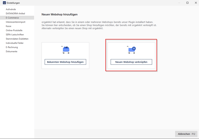Open E-Rechnung settings
Image resolution: width=199 pixels, height=139 pixels.
click(12, 47)
